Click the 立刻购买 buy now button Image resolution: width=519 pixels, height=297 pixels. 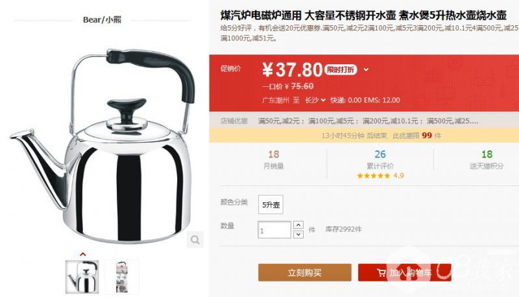(x=305, y=272)
